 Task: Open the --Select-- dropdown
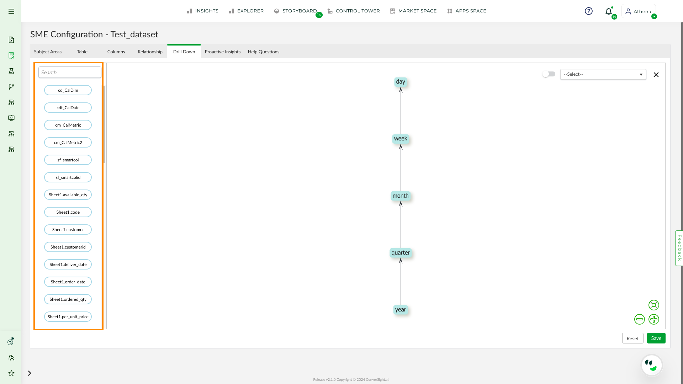tap(603, 74)
